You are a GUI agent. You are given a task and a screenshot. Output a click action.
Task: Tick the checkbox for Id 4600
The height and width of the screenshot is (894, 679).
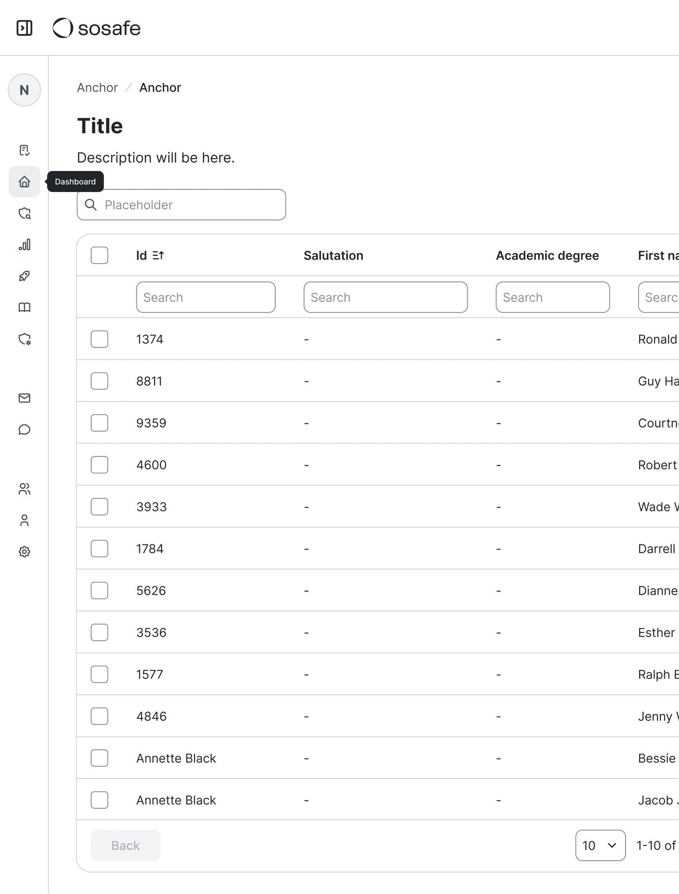coord(99,465)
